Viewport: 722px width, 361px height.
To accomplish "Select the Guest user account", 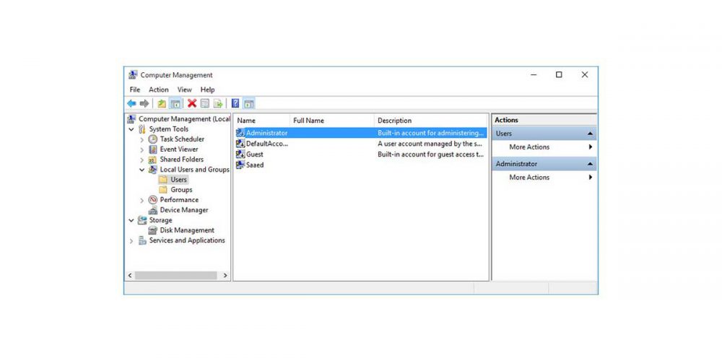I will point(254,155).
